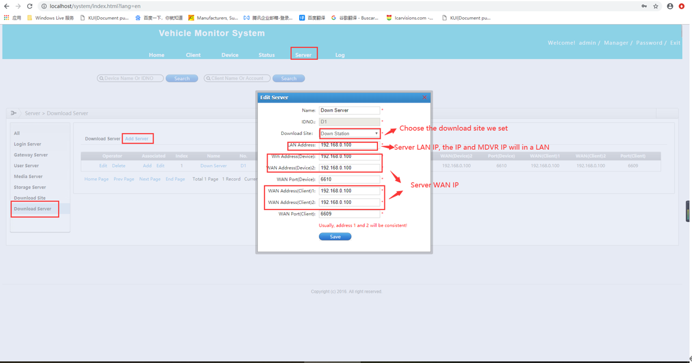Select Gateway Server in the sidebar

[x=30, y=155]
